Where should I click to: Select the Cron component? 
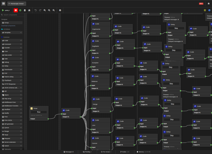pyautogui.click(x=12, y=51)
